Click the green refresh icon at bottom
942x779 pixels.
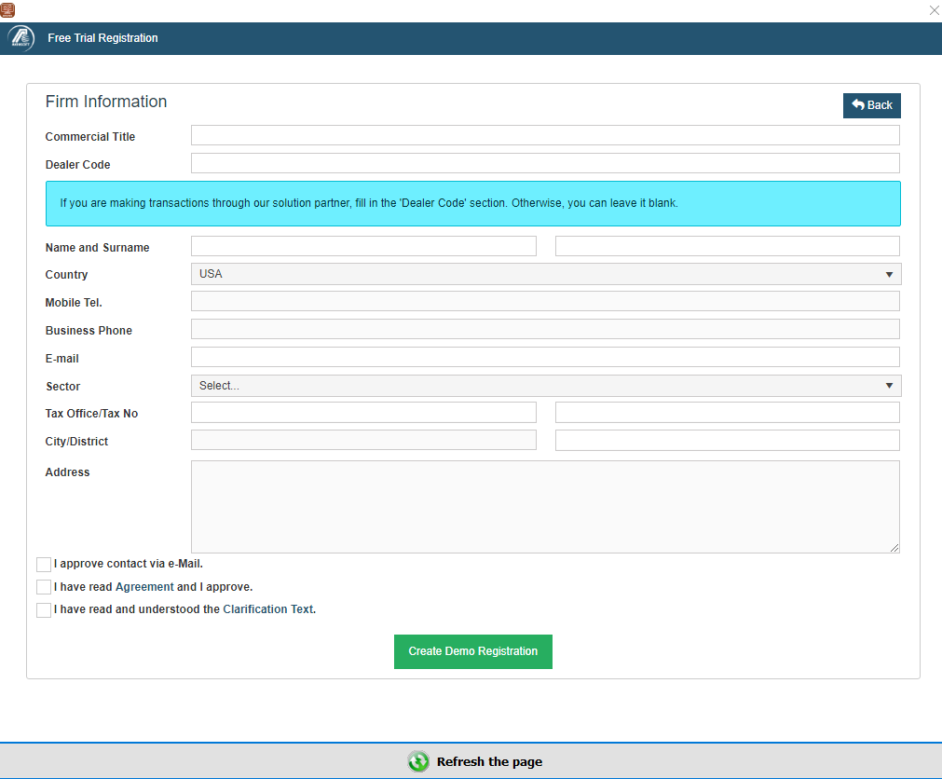coord(418,761)
